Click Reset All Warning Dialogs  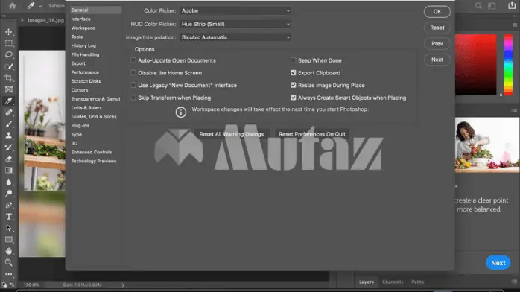[x=232, y=134]
